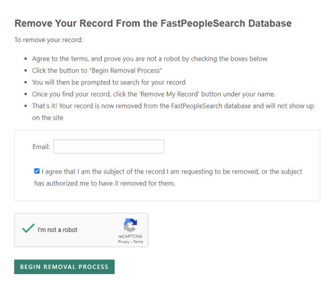Click the "I'm not a robot" label
Viewport: 334px width, 291px height.
[x=58, y=230]
